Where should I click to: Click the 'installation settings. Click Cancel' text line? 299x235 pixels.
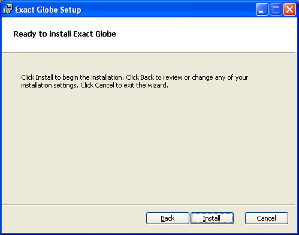click(x=95, y=85)
